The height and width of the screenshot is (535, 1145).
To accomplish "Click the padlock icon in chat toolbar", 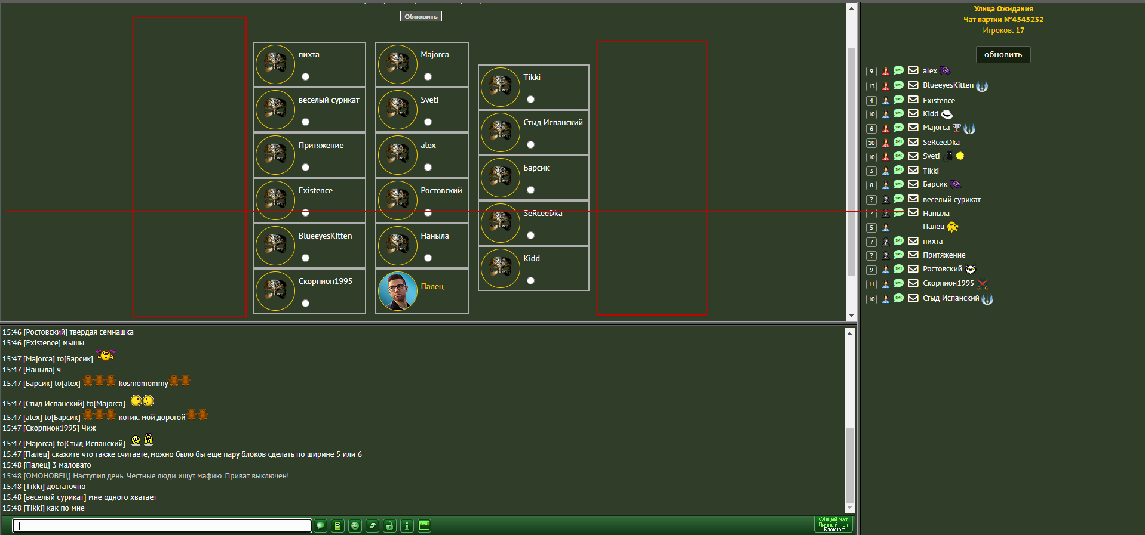I will 390,525.
